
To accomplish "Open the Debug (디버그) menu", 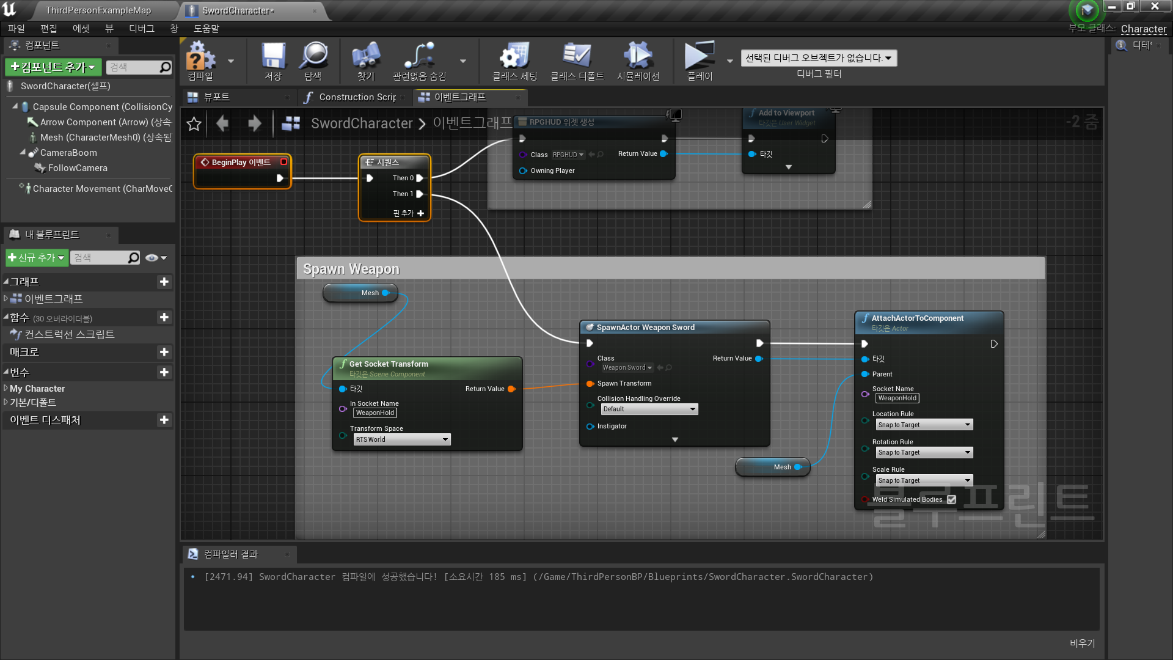I will tap(141, 29).
